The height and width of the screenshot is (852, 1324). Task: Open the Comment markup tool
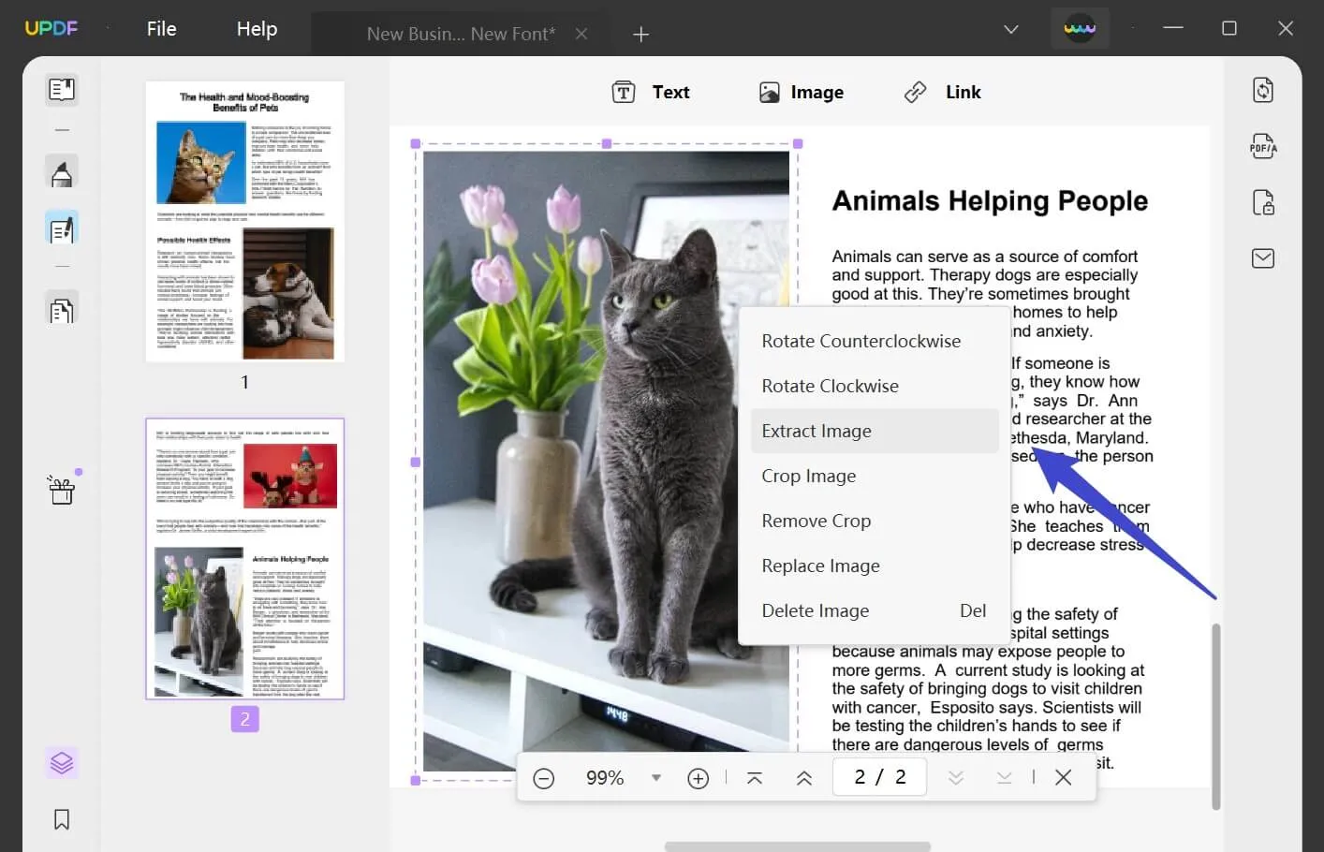coord(62,171)
